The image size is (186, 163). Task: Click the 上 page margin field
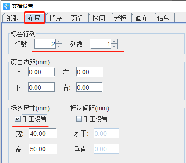tap(41, 72)
